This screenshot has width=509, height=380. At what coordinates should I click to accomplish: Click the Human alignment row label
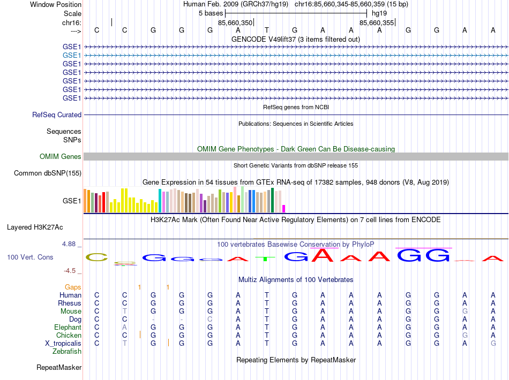pos(70,295)
